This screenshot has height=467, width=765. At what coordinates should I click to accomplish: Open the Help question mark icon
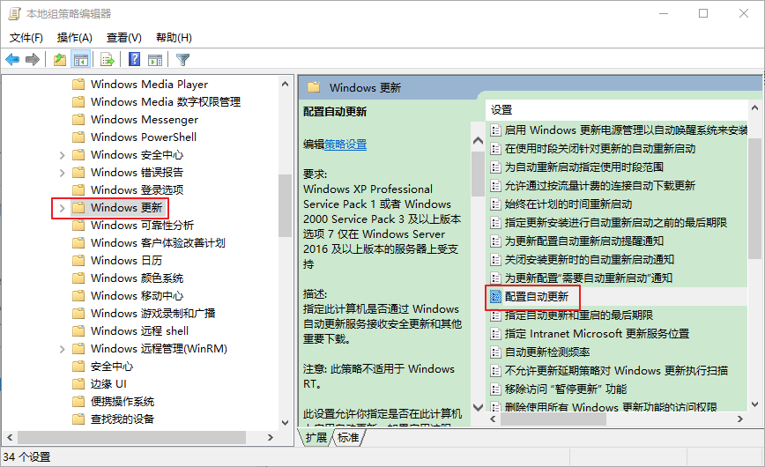(134, 60)
